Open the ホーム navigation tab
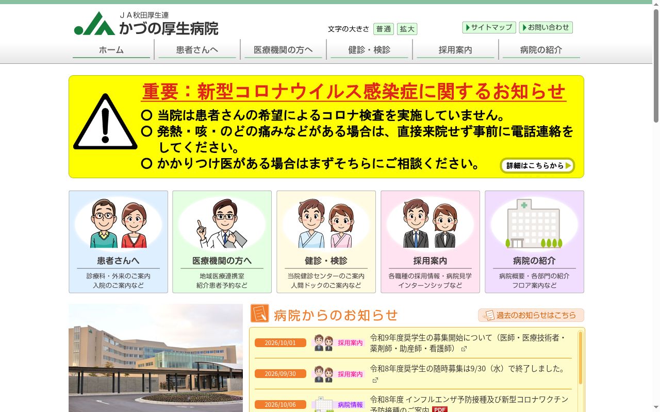The width and height of the screenshot is (660, 412). click(x=111, y=50)
